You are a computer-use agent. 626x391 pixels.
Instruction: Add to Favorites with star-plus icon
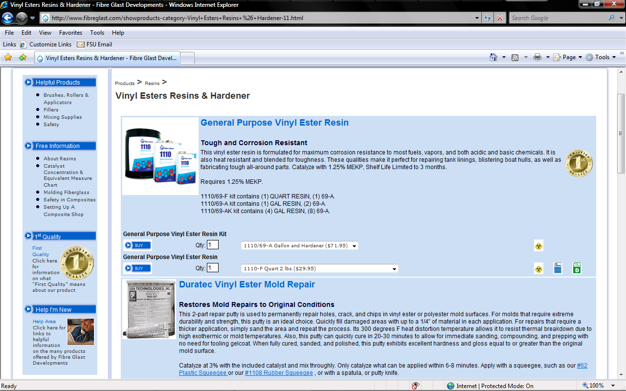pos(22,57)
